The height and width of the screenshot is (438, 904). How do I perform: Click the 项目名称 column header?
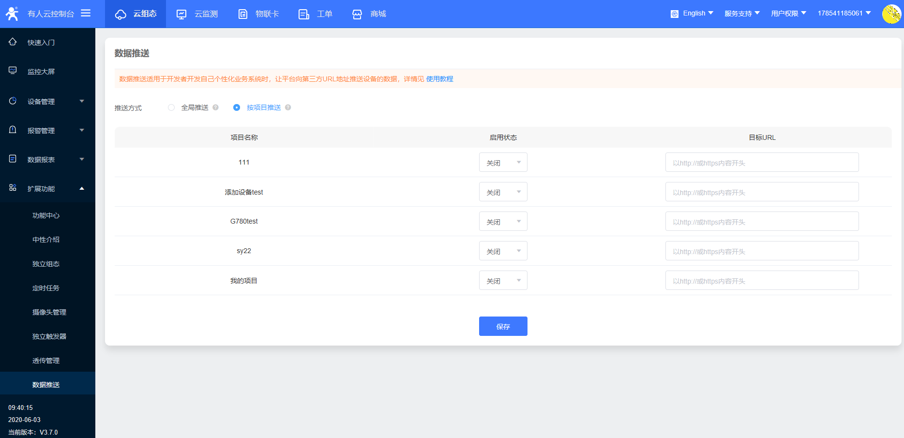(x=244, y=137)
